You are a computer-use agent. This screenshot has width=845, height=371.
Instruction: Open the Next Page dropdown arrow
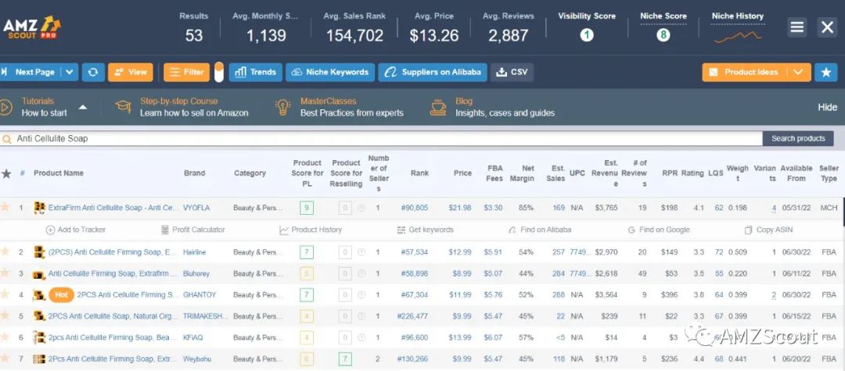click(x=70, y=72)
